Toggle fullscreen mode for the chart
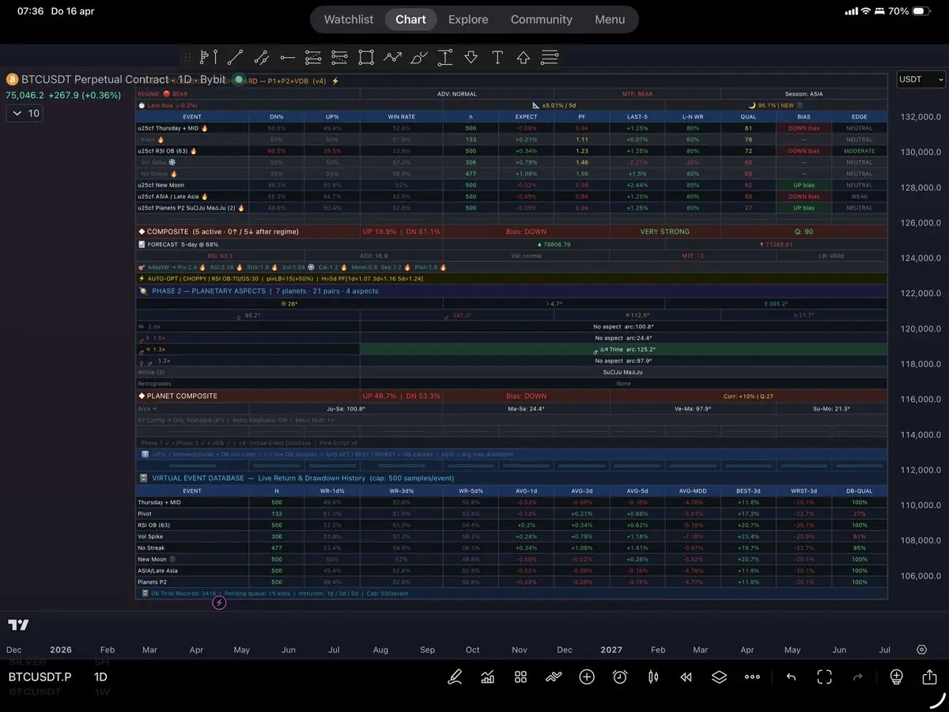Image resolution: width=949 pixels, height=712 pixels. pos(824,677)
